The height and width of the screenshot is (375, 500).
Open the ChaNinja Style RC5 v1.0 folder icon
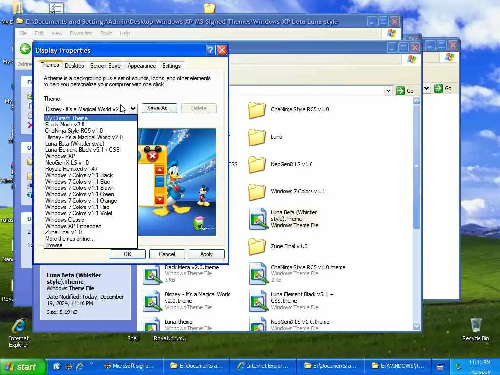[x=257, y=110]
